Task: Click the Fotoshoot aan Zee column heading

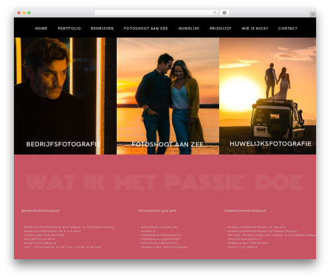Action: click(157, 210)
